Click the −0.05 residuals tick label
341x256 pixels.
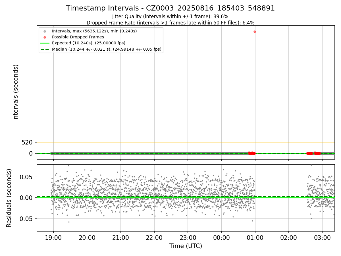(24, 219)
